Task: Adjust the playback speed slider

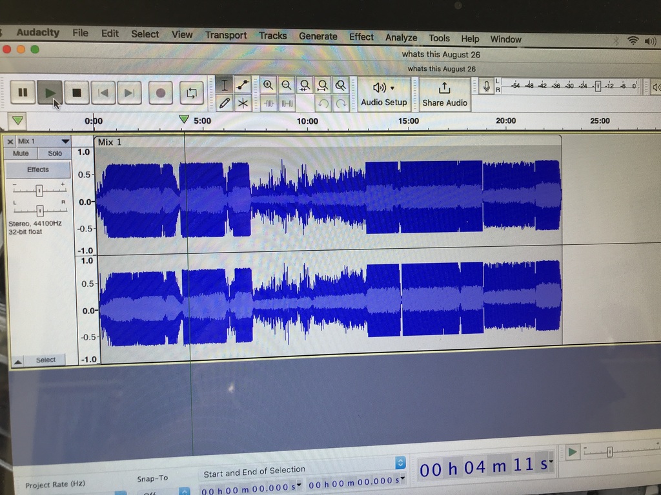Action: point(609,452)
